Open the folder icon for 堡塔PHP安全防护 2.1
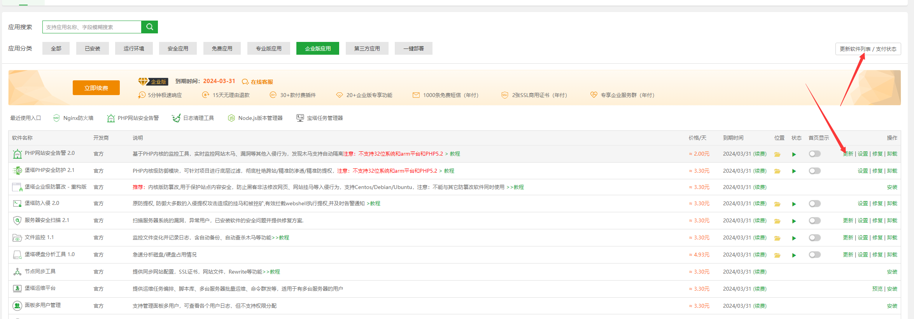This screenshot has width=914, height=319. (777, 171)
